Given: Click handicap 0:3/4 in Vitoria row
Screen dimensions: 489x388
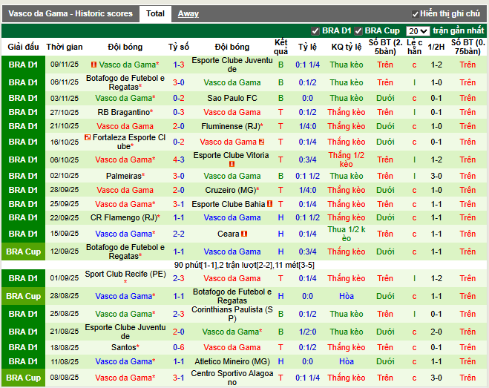Looking at the screenshot, I should click(307, 160).
